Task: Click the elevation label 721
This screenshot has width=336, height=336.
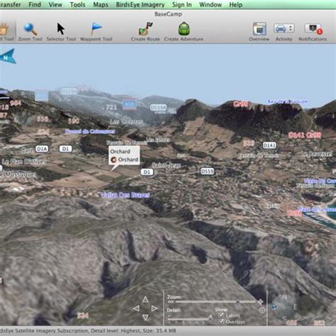Action: coord(111,108)
